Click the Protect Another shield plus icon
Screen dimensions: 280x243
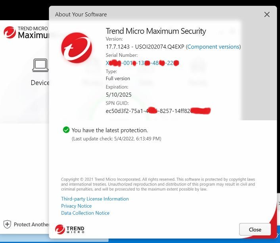[x=7, y=224]
